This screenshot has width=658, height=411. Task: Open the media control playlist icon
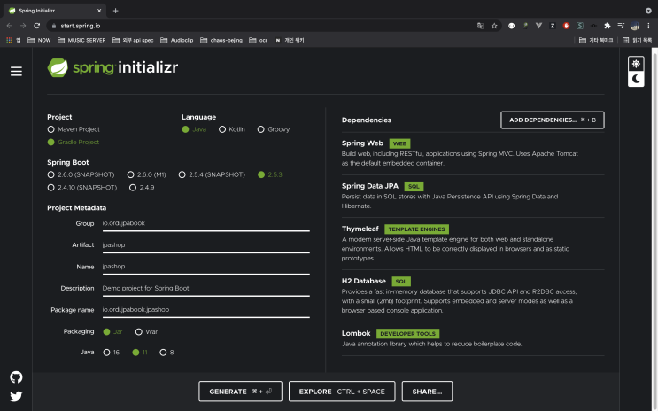coord(621,26)
